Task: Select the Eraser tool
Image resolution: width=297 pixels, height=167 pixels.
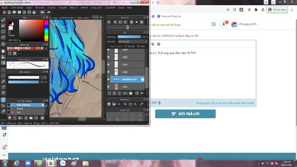Action: point(3,26)
